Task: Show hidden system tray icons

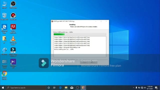Action: pyautogui.click(x=133, y=88)
